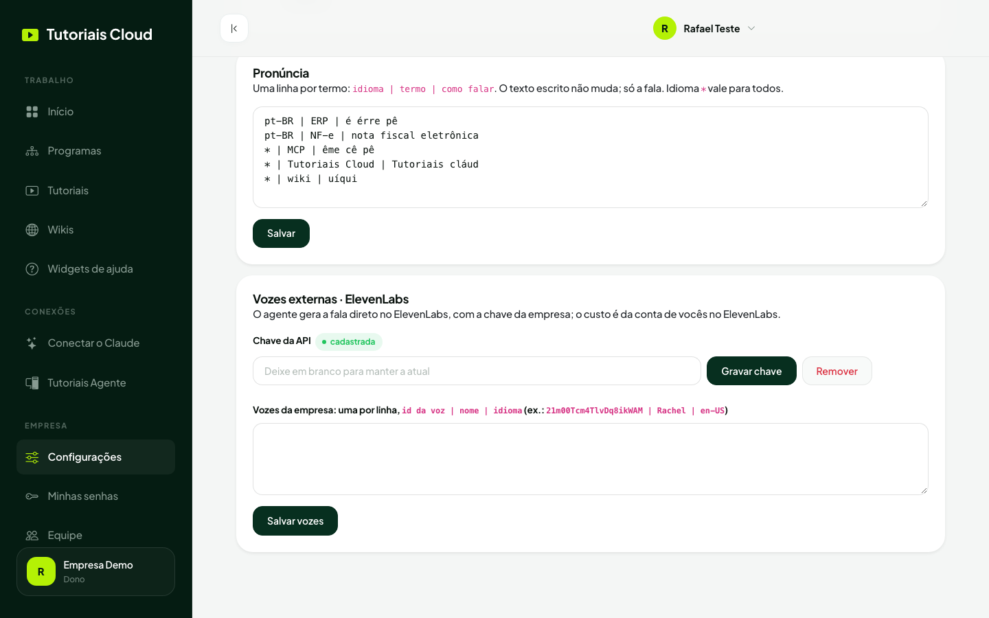Click the Vozes textarea resize handle
The image size is (989, 618).
(x=924, y=490)
